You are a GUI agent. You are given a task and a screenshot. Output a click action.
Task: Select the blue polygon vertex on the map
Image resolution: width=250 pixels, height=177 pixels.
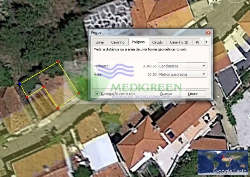[20, 84]
